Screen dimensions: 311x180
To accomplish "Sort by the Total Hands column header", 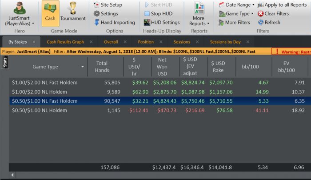I will tap(102, 66).
